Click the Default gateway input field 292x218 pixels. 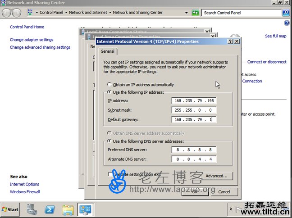194,119
